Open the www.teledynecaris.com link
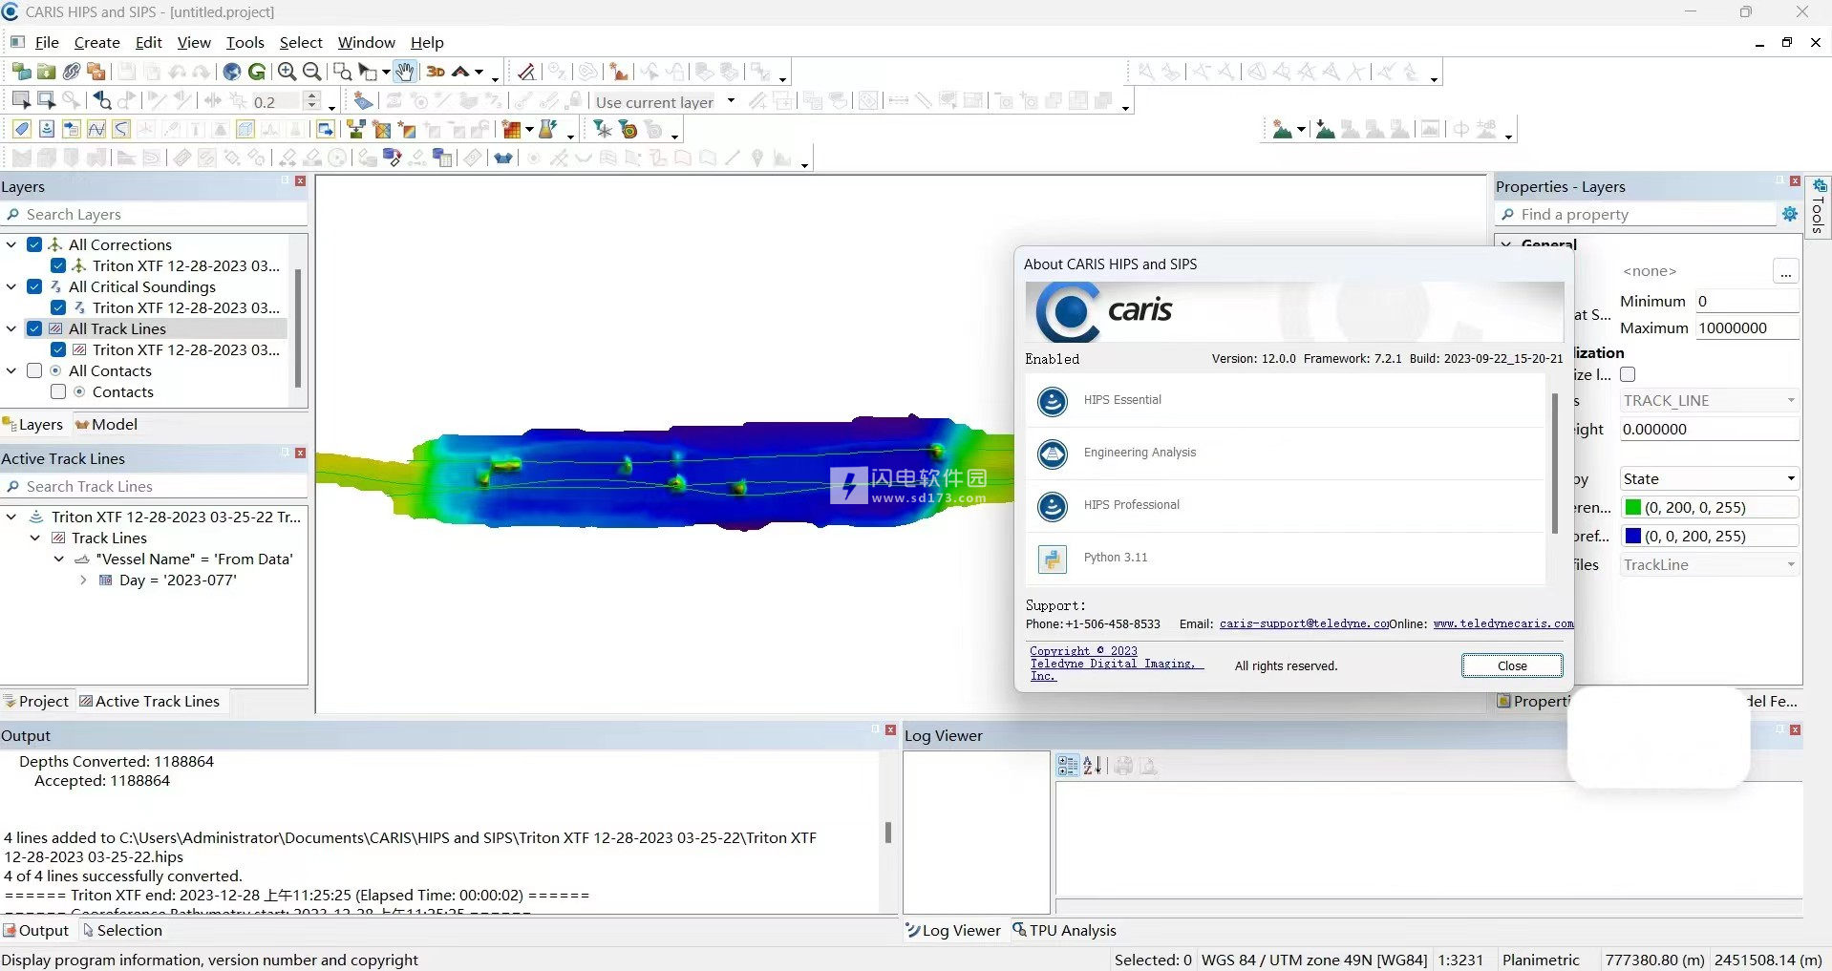 (1503, 623)
